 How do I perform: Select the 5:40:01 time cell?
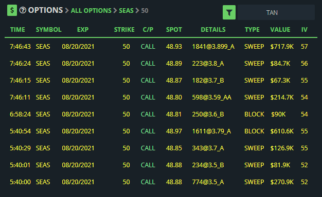click(x=20, y=165)
